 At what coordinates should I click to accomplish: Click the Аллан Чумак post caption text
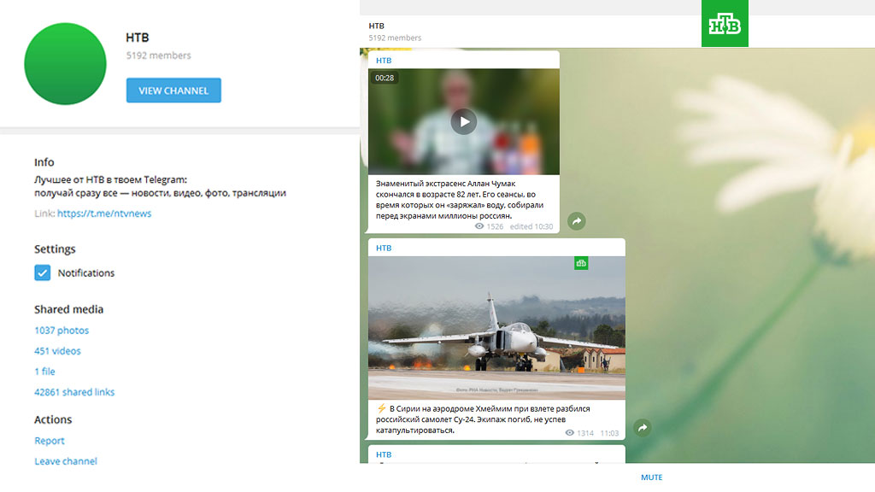460,200
